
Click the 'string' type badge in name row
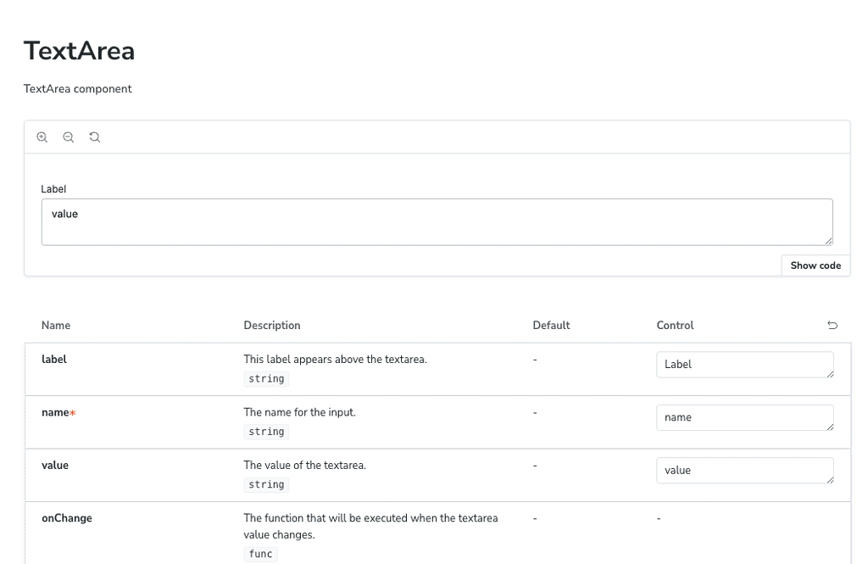[x=266, y=432]
